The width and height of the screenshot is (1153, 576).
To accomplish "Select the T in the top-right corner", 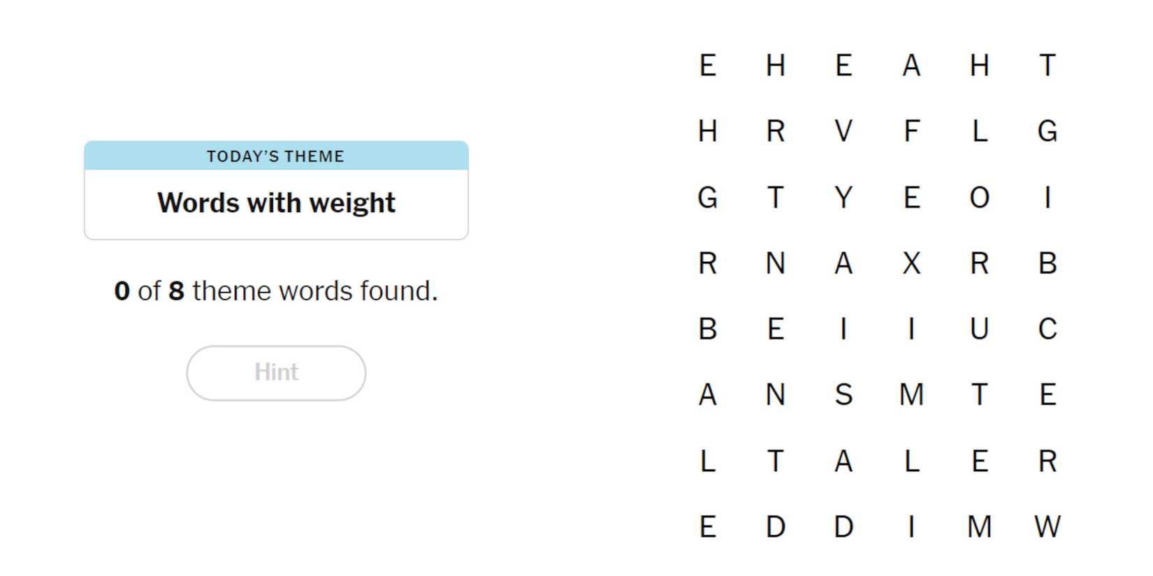I will (1047, 66).
